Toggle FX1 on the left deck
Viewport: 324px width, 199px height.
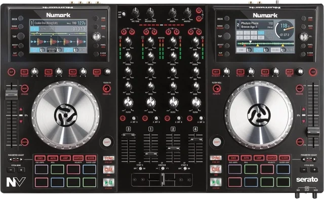[24, 72]
